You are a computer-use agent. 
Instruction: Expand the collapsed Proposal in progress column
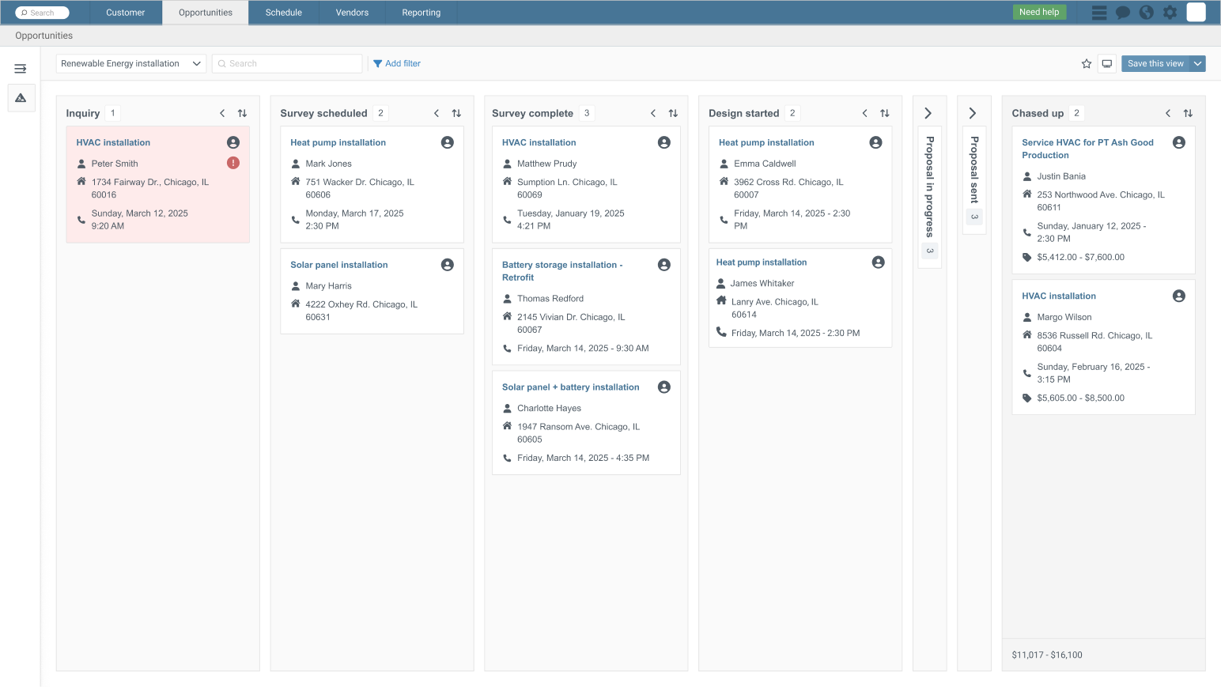coord(928,113)
